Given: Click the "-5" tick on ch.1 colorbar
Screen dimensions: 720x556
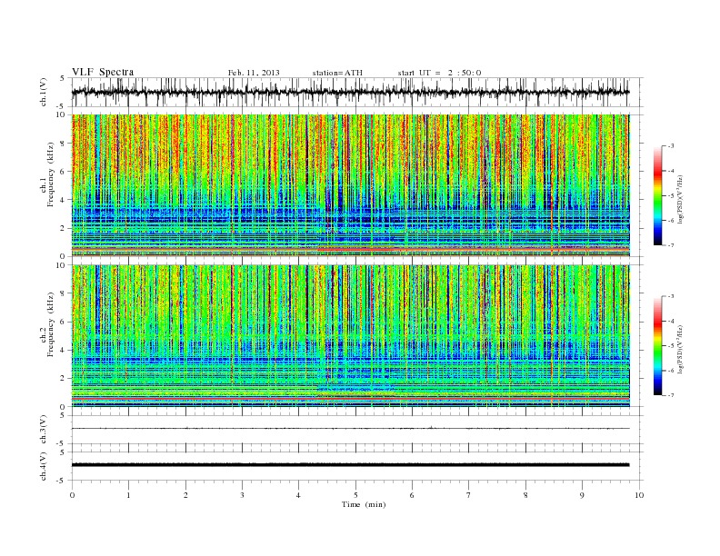Looking at the screenshot, I should coord(671,196).
